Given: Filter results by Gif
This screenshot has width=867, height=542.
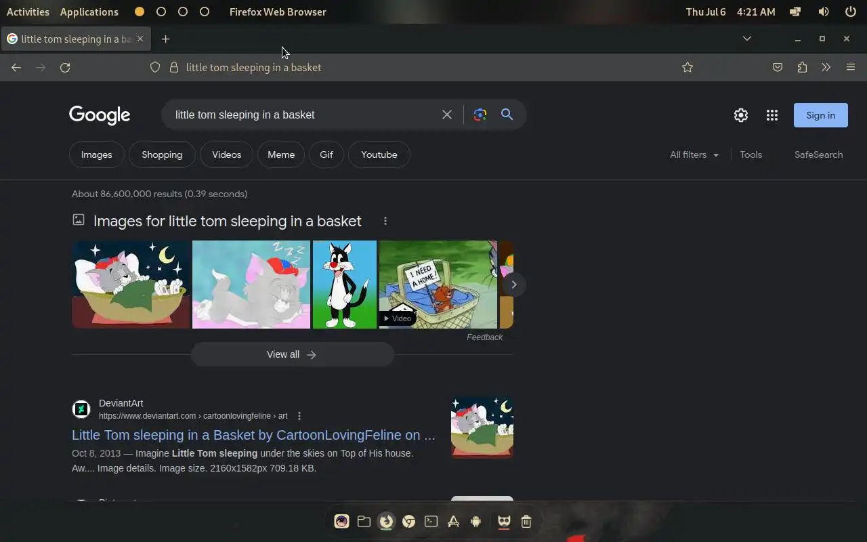Looking at the screenshot, I should tap(326, 154).
